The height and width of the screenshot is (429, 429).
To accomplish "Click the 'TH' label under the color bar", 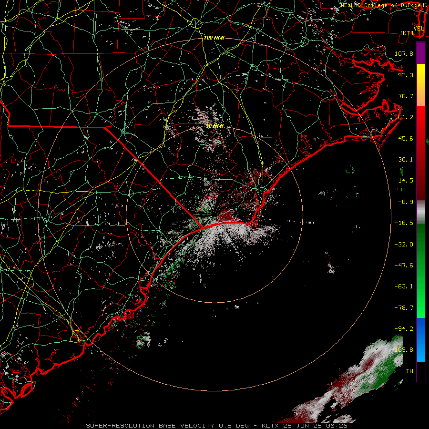I will point(409,371).
